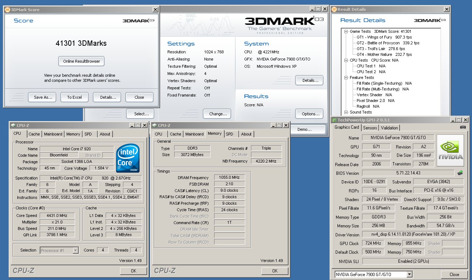The image size is (472, 280).
Task: Click OK in the left CPU-Z window
Action: pyautogui.click(x=133, y=271)
